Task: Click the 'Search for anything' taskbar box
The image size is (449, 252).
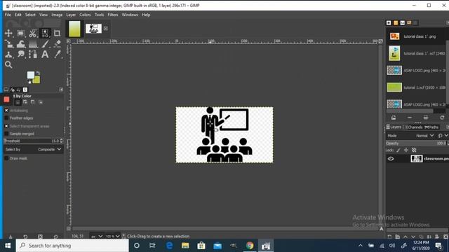Action: (72, 246)
